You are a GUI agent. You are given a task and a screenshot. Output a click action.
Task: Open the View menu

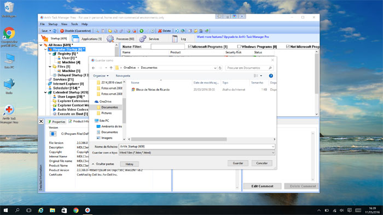click(64, 24)
